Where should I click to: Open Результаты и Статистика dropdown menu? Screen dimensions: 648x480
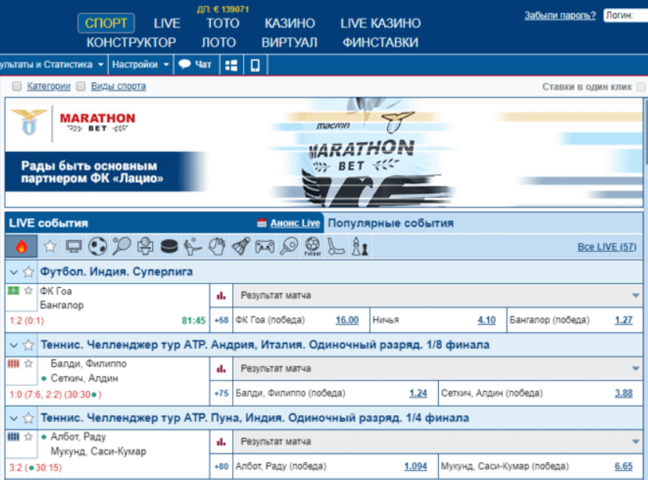[x=52, y=64]
